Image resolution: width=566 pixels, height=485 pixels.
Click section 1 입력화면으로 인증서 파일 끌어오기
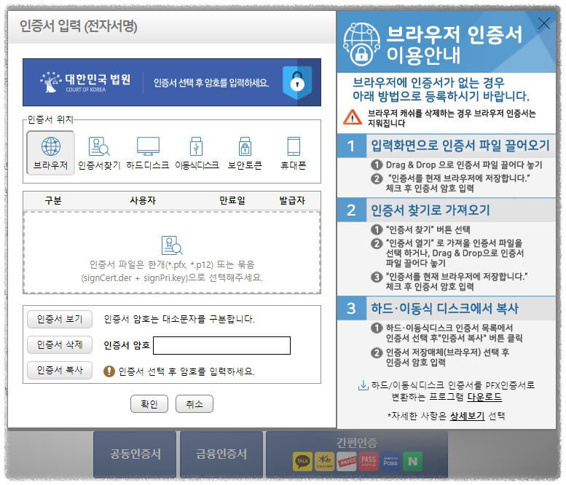pos(447,146)
